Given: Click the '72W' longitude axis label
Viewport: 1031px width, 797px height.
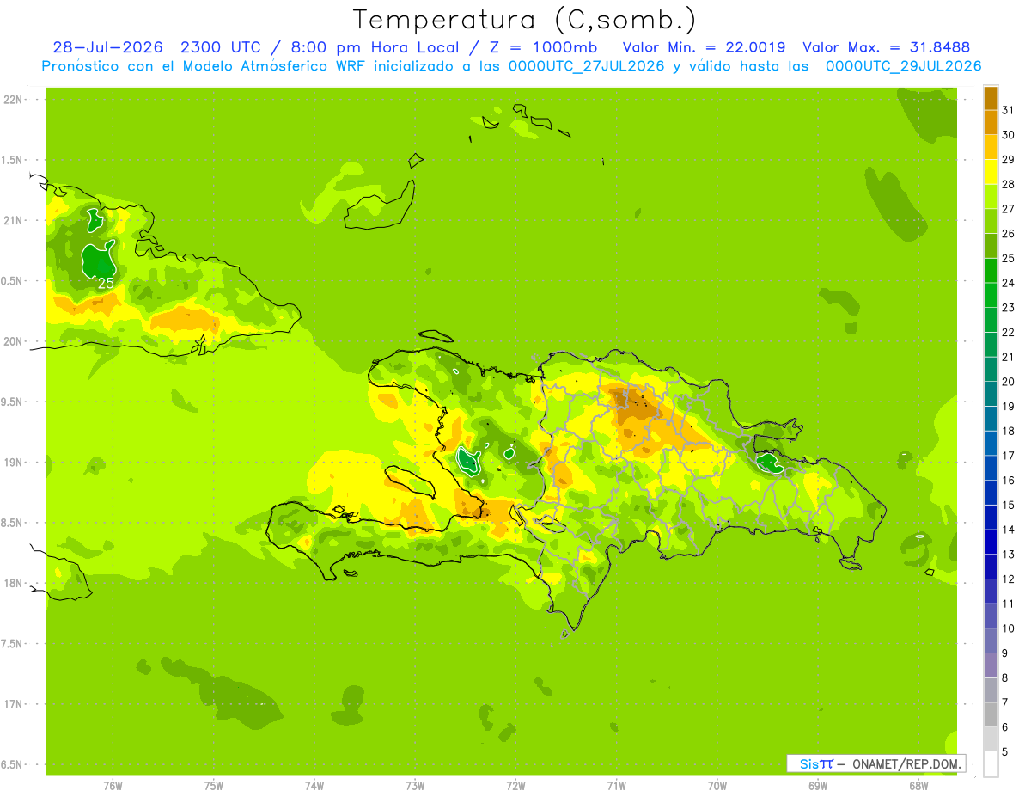Looking at the screenshot, I should pos(515,785).
